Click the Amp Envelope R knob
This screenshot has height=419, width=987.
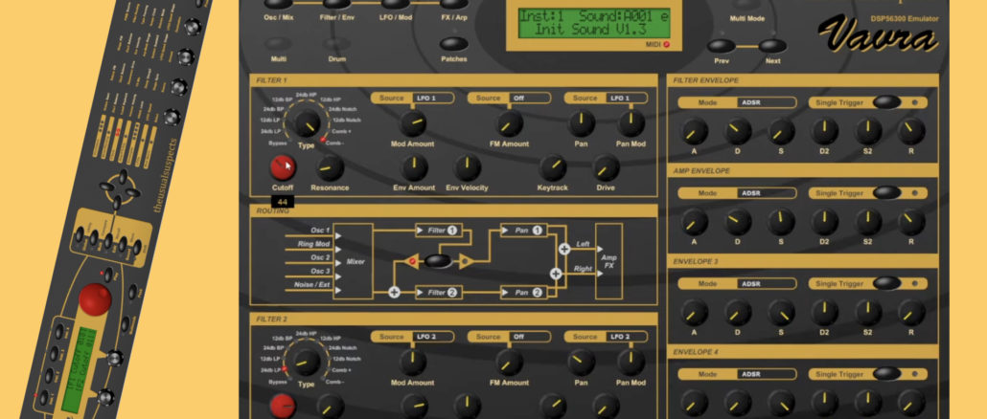(x=911, y=222)
